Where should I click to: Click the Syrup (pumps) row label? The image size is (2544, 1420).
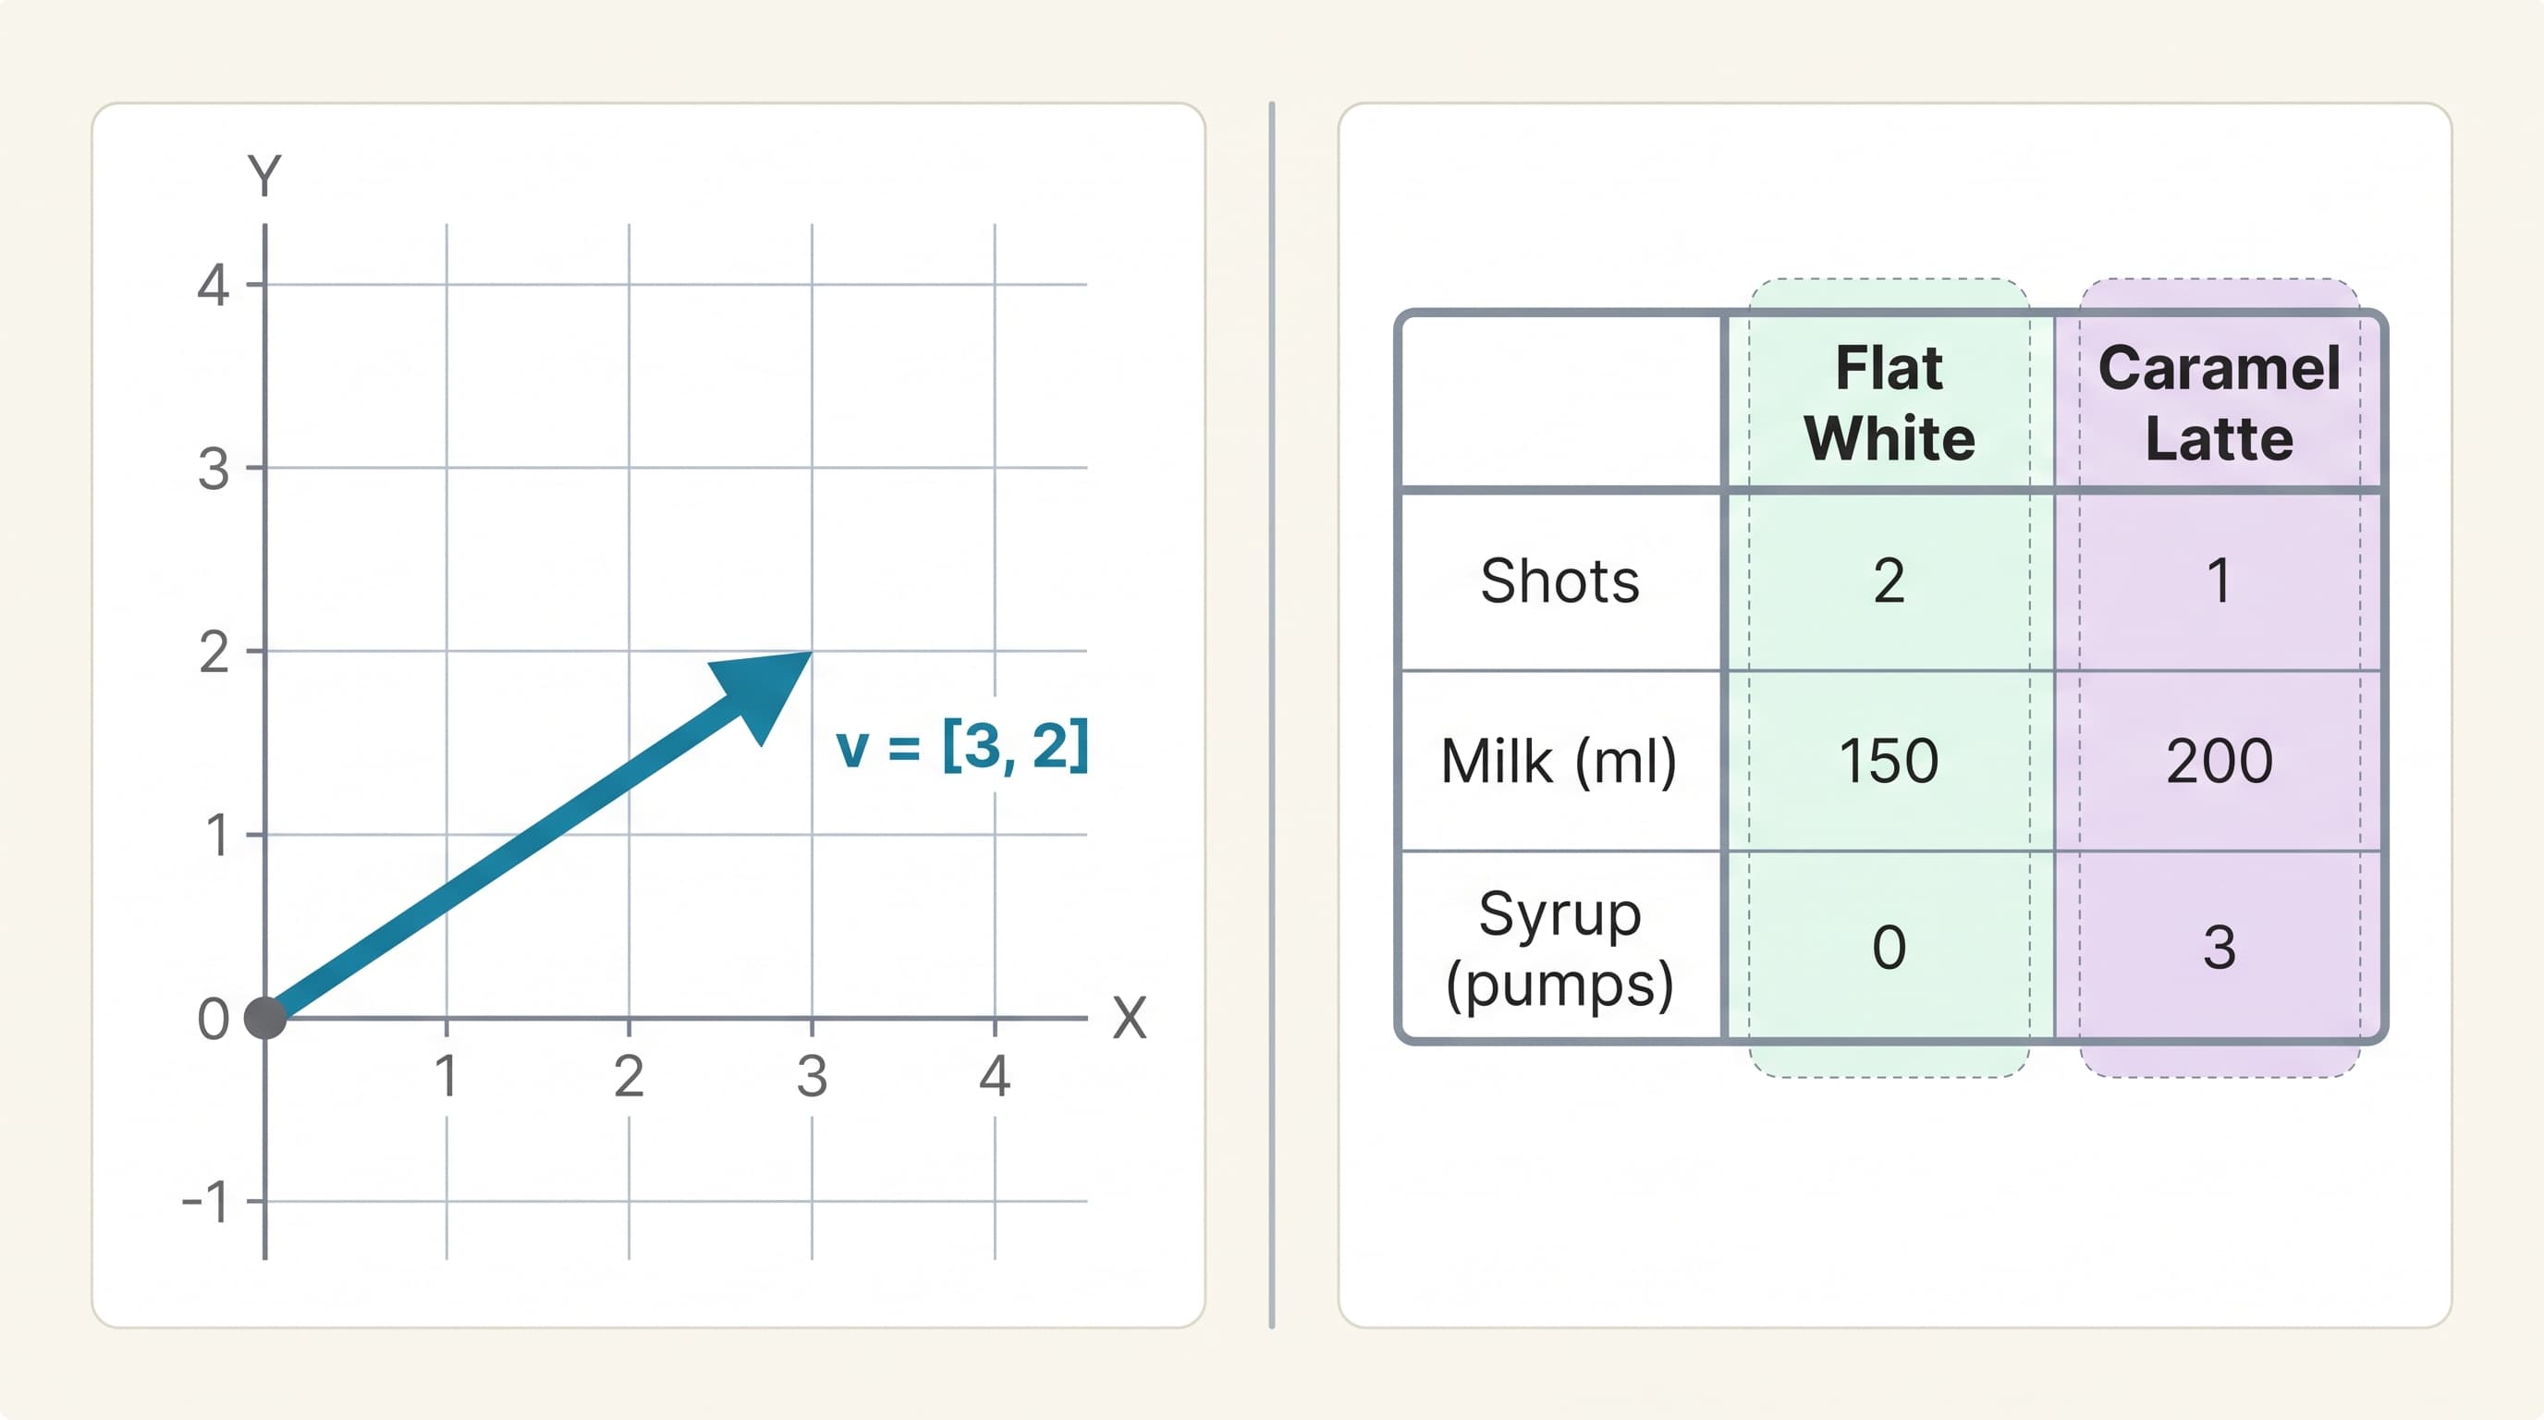coord(1560,949)
